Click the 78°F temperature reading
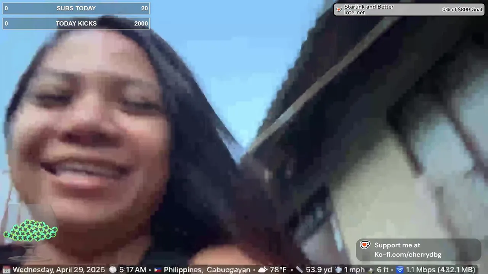Viewport: 488px width, 274px height. pyautogui.click(x=278, y=270)
